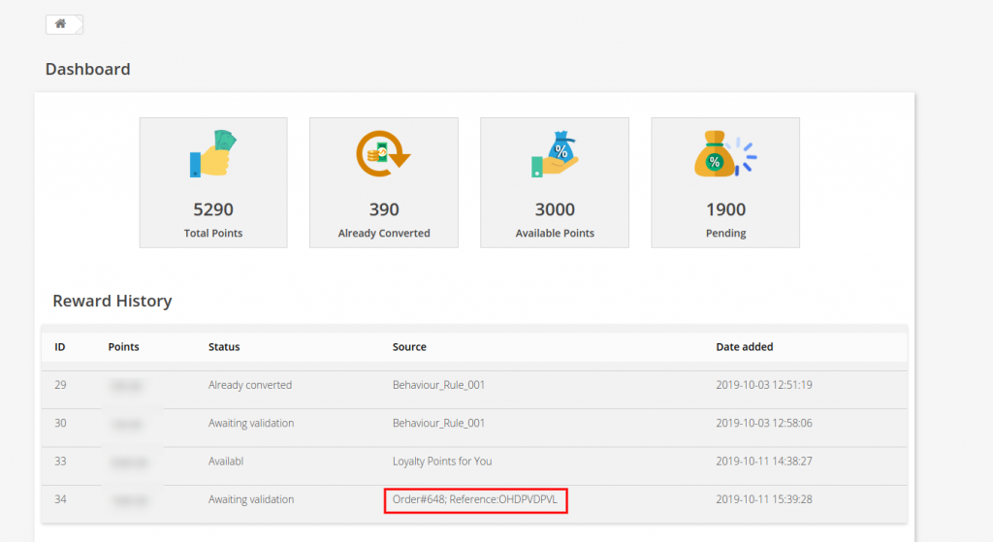Click the 3000 available points value
Viewport: 993px width, 542px height.
coord(555,209)
